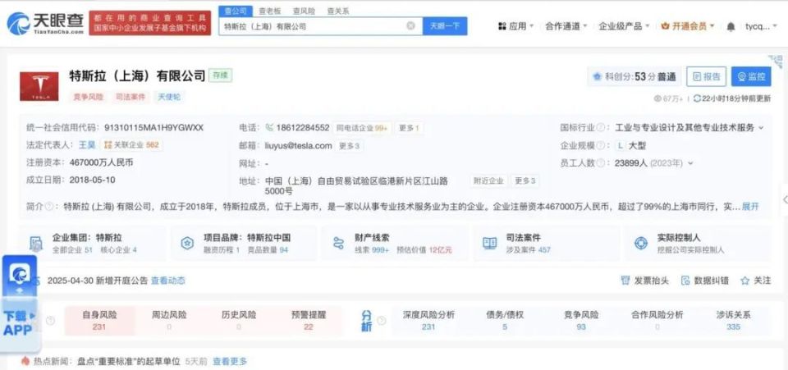Click the help icon beside 简介
This screenshot has width=788, height=370.
point(48,207)
